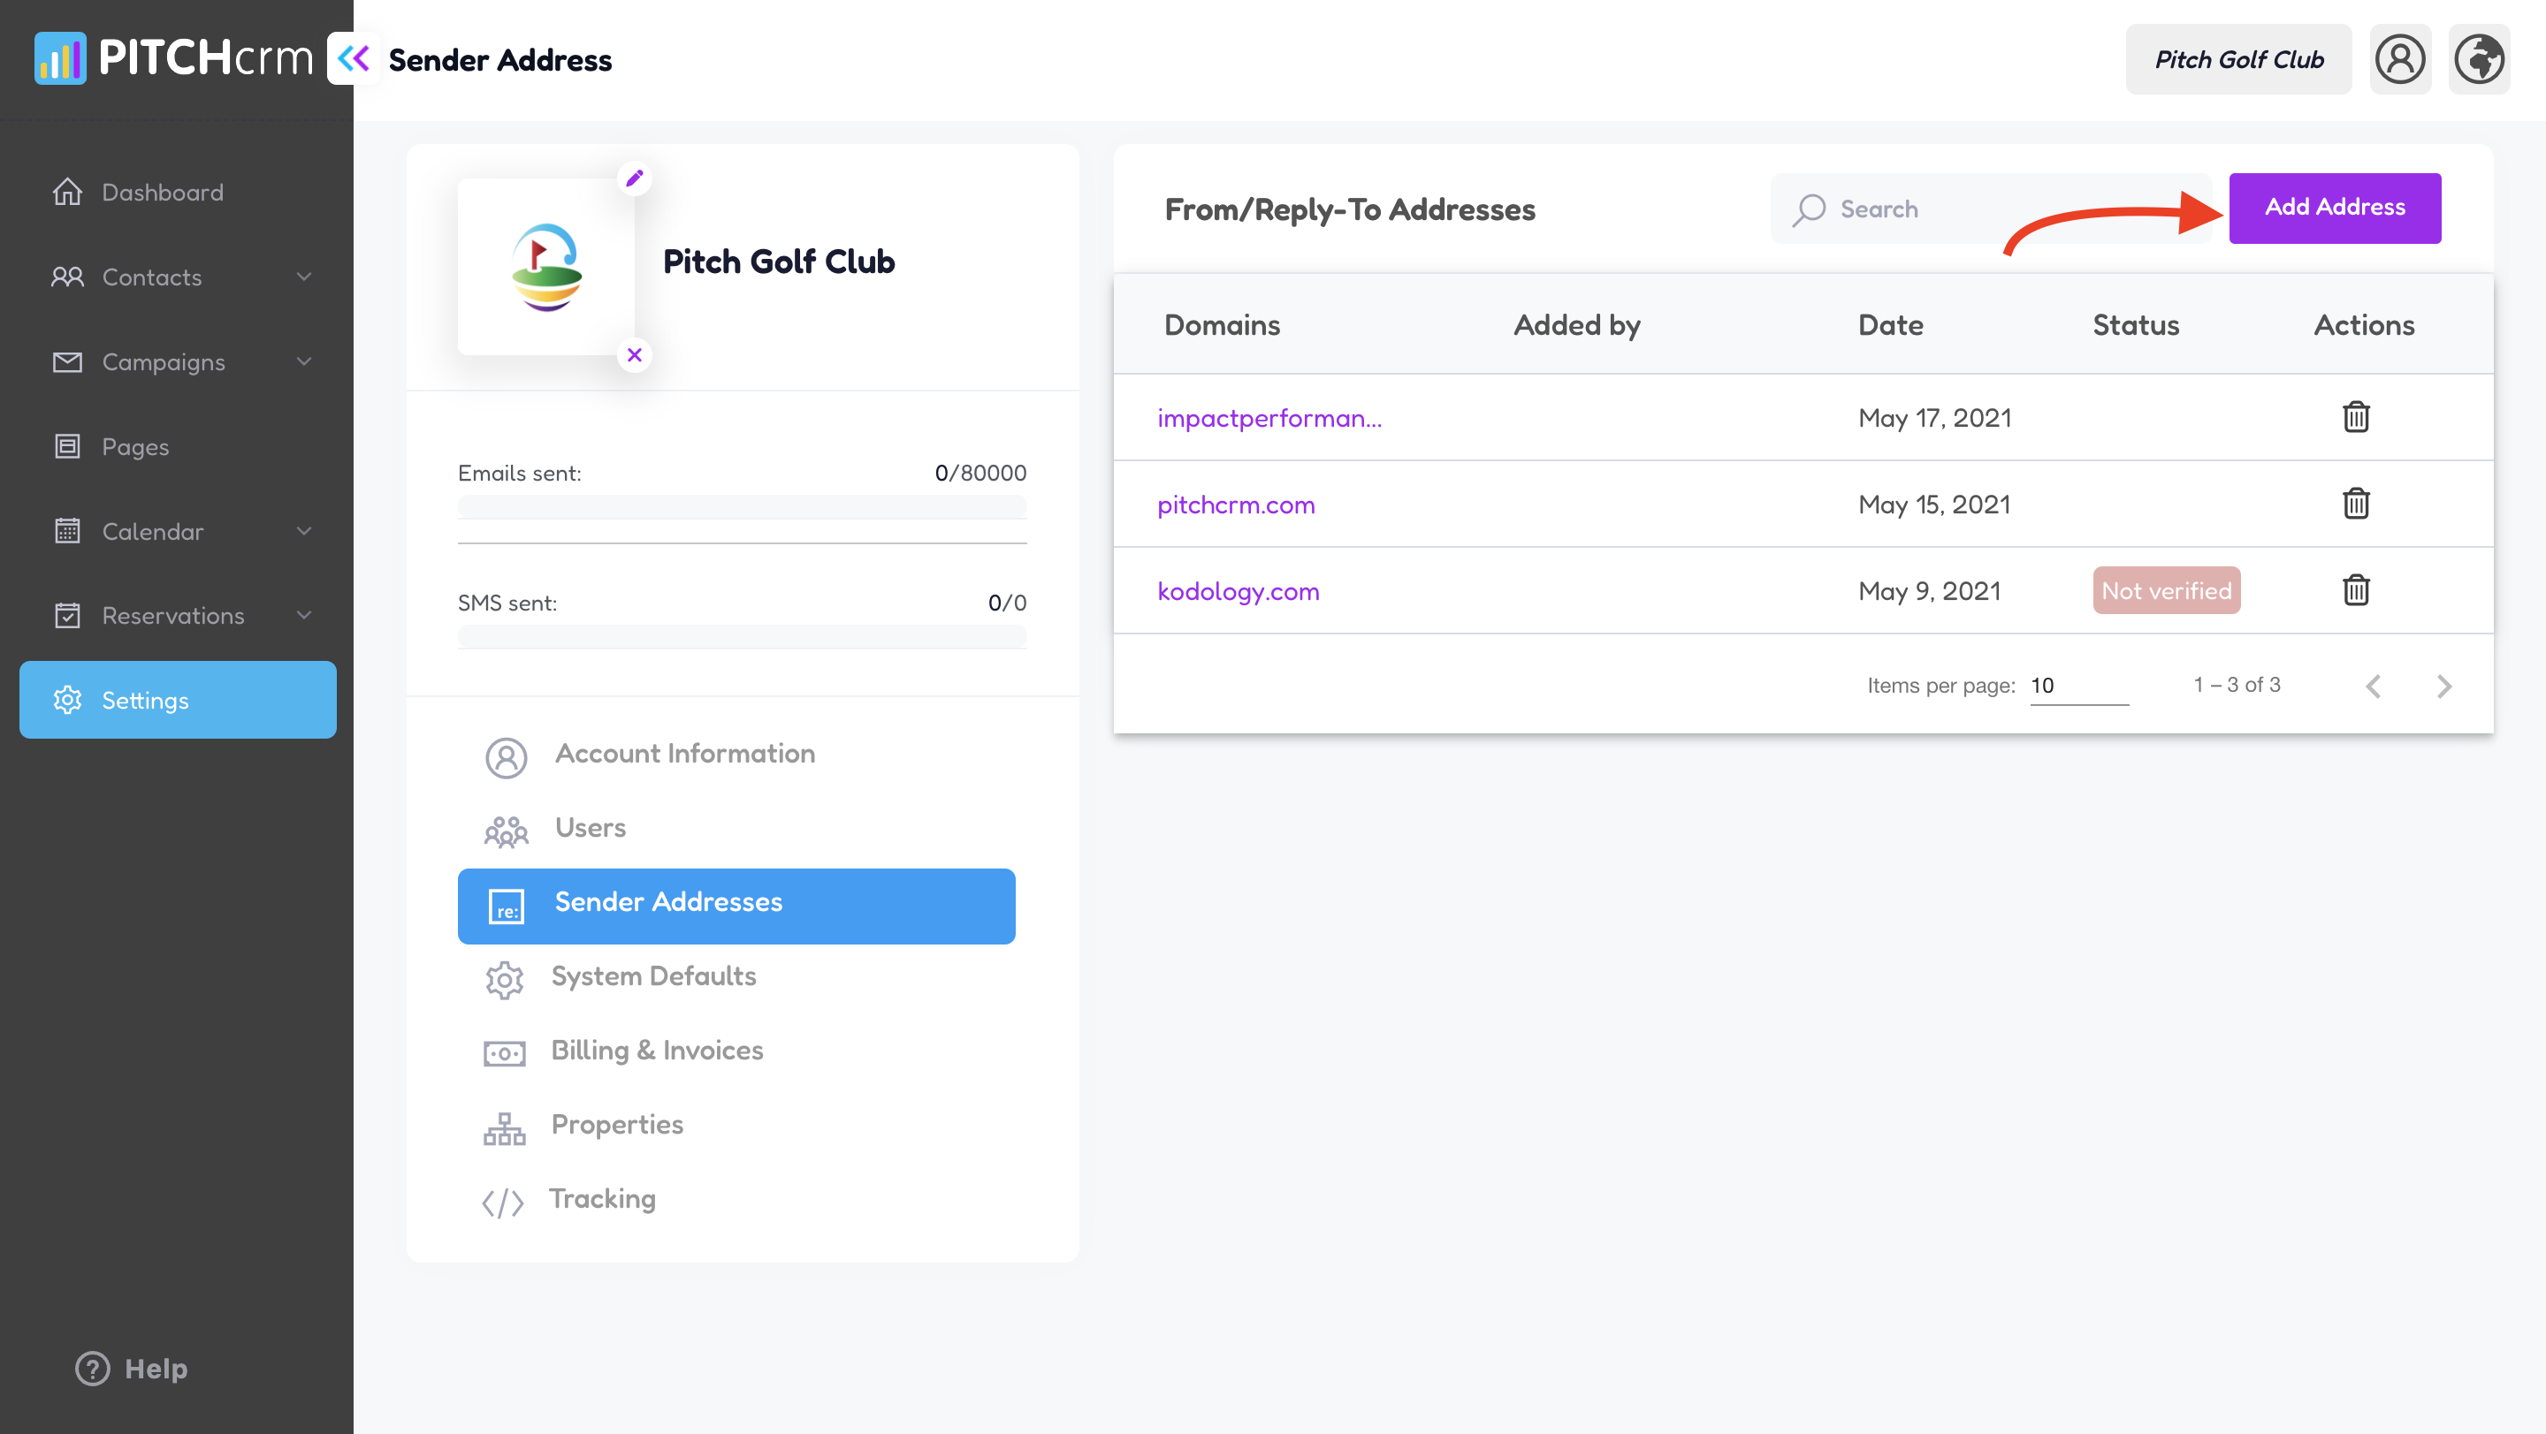
Task: Open the user profile icon
Action: pos(2400,59)
